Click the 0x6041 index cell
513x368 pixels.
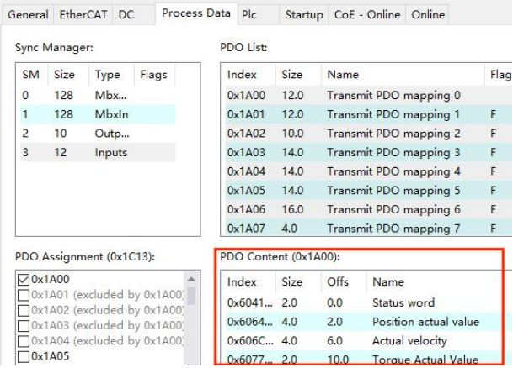tap(250, 303)
